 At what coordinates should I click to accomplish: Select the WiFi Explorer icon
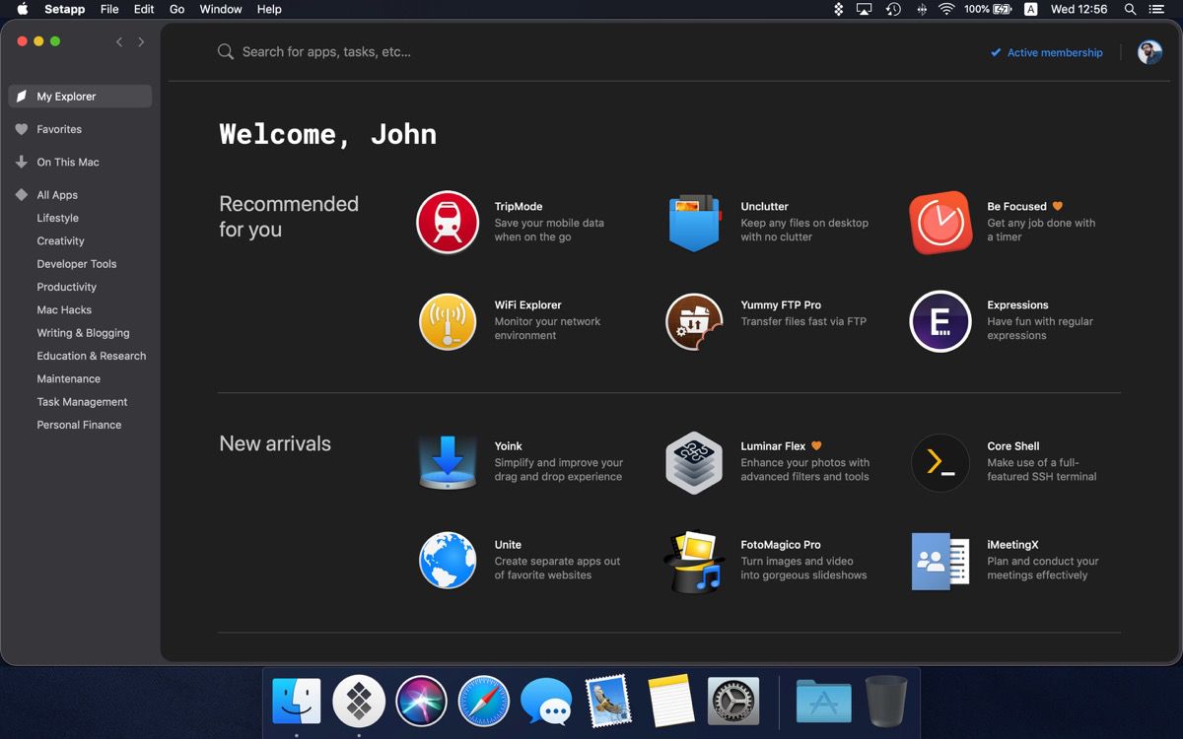447,320
